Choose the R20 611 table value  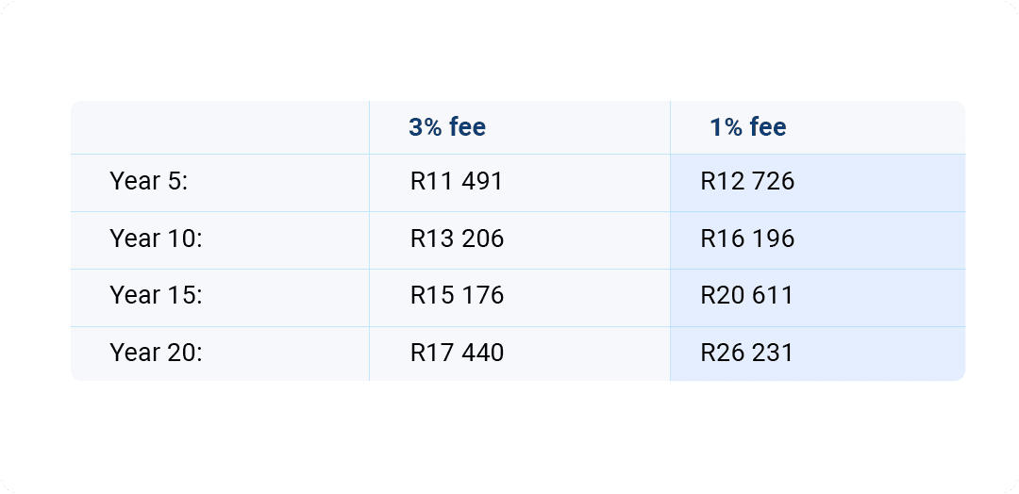click(746, 295)
